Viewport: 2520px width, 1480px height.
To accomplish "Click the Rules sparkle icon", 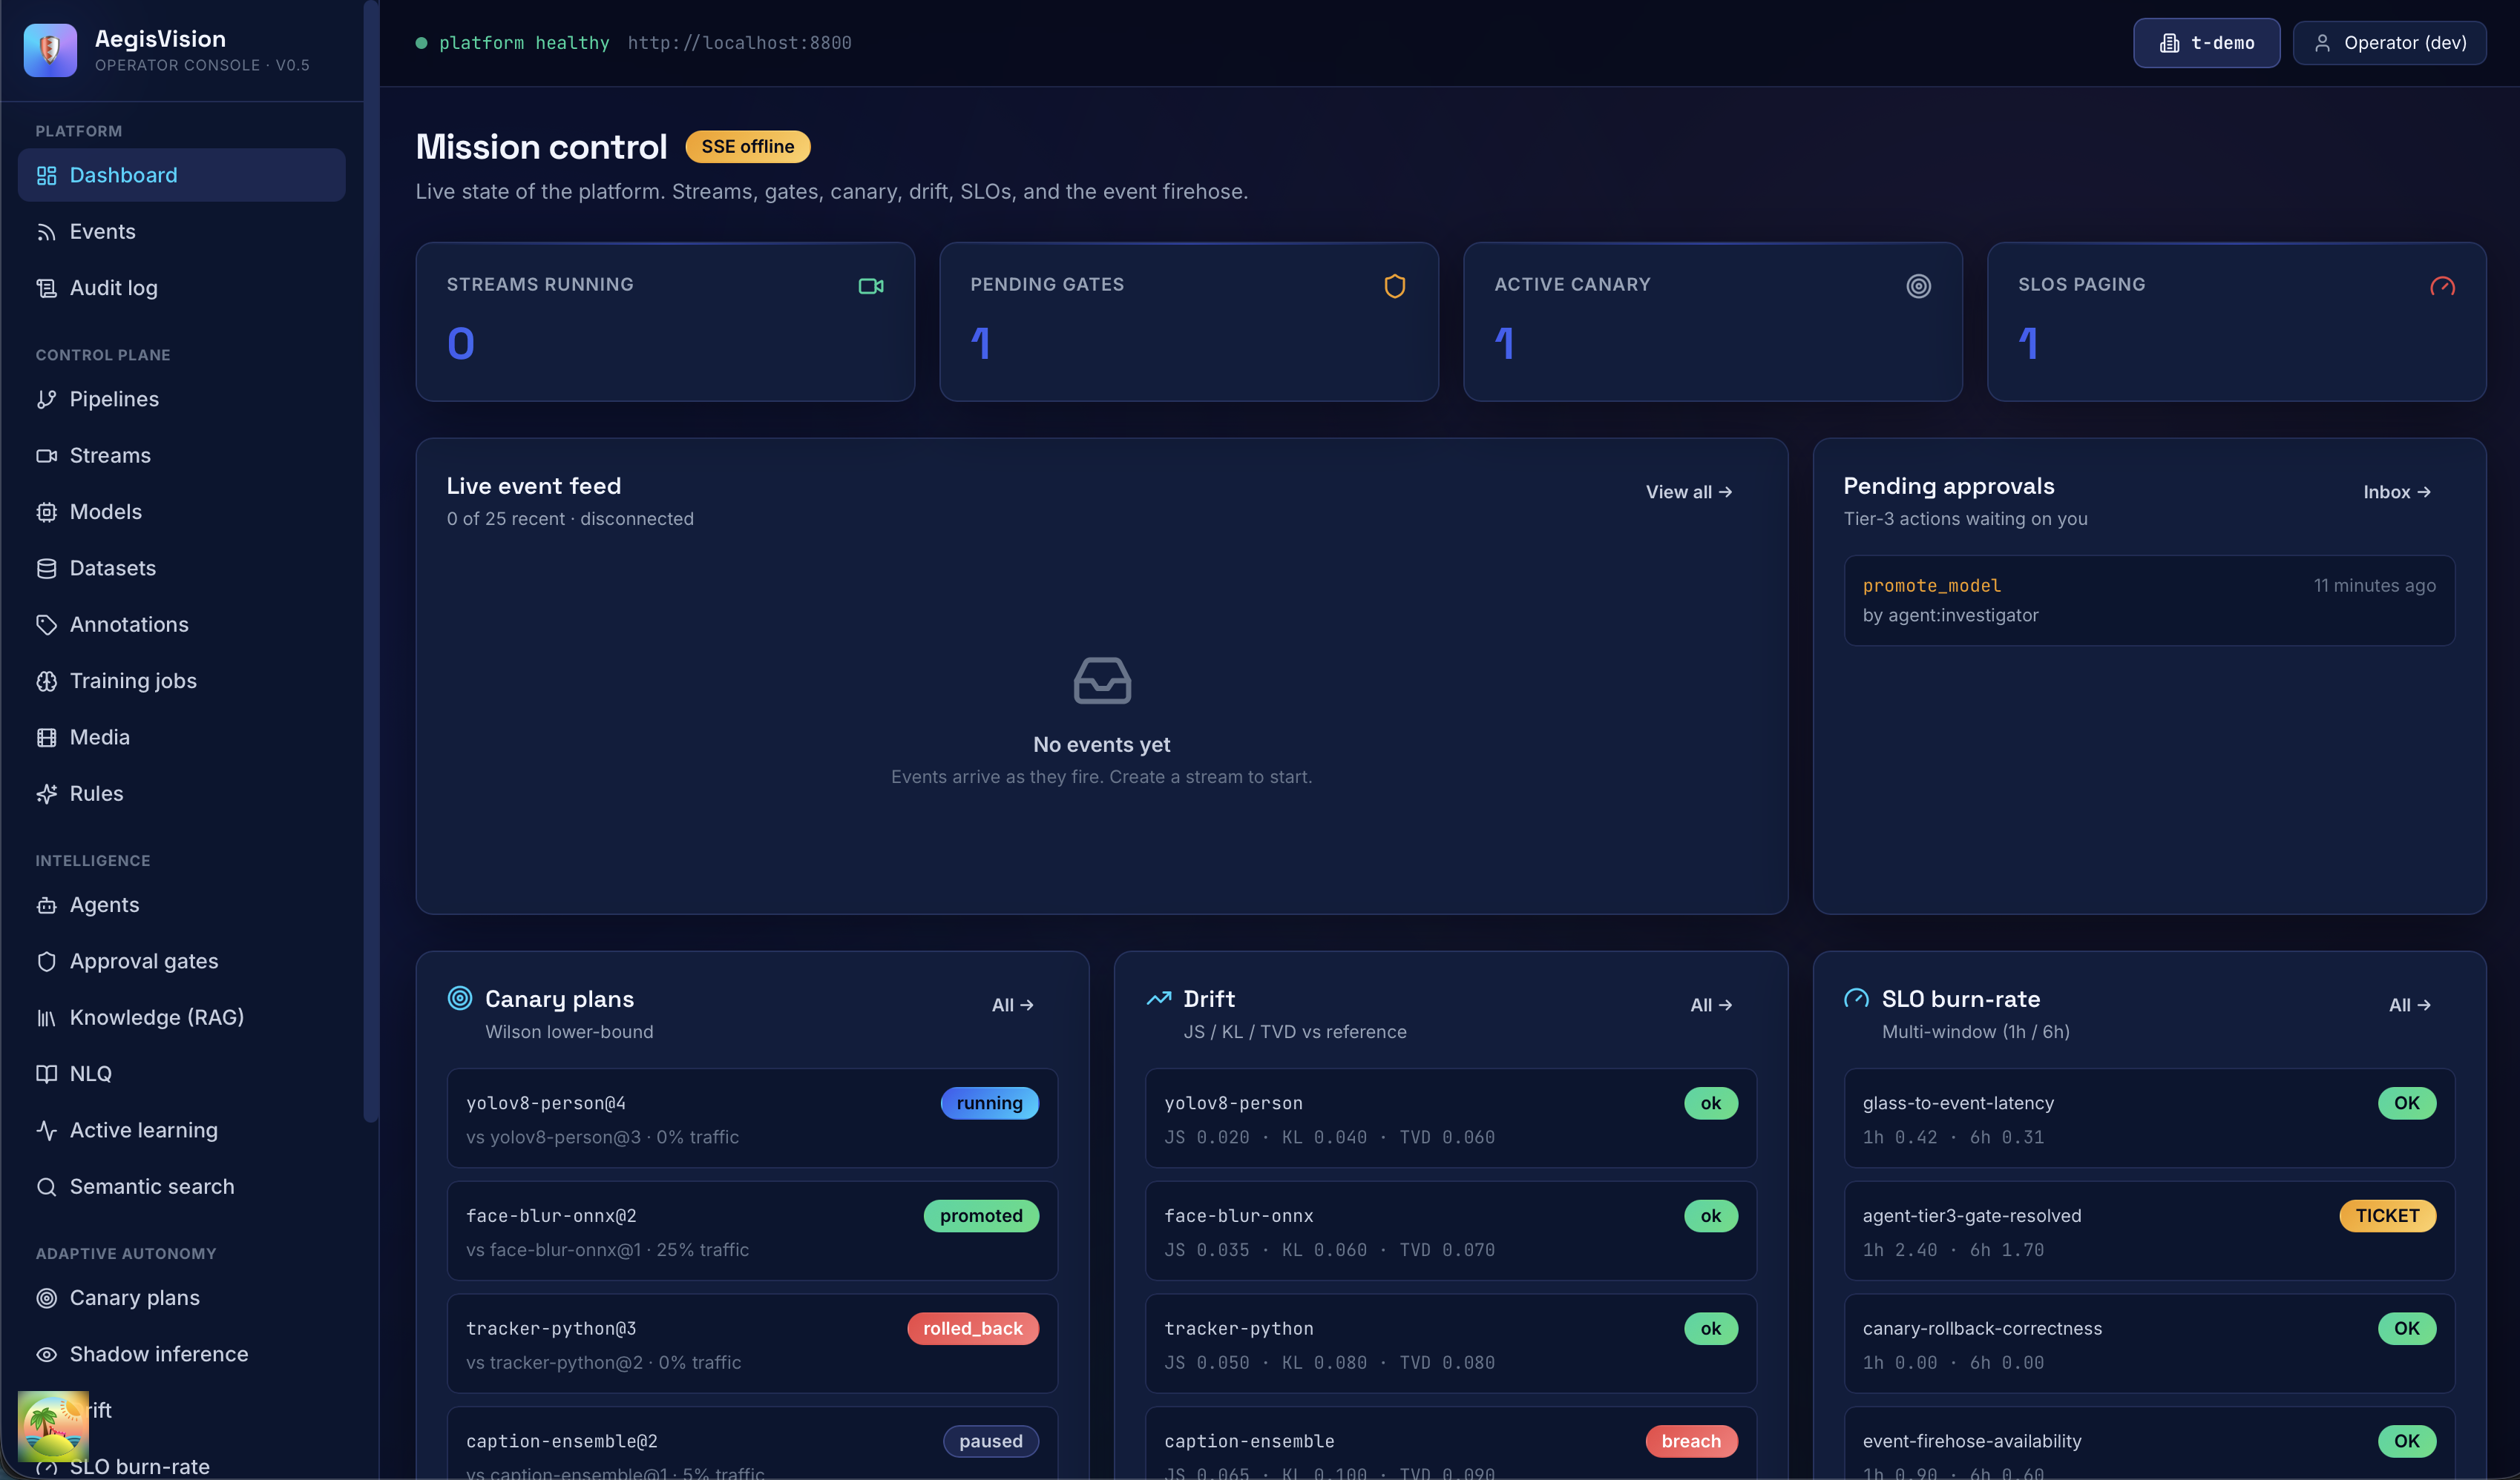I will (x=46, y=793).
